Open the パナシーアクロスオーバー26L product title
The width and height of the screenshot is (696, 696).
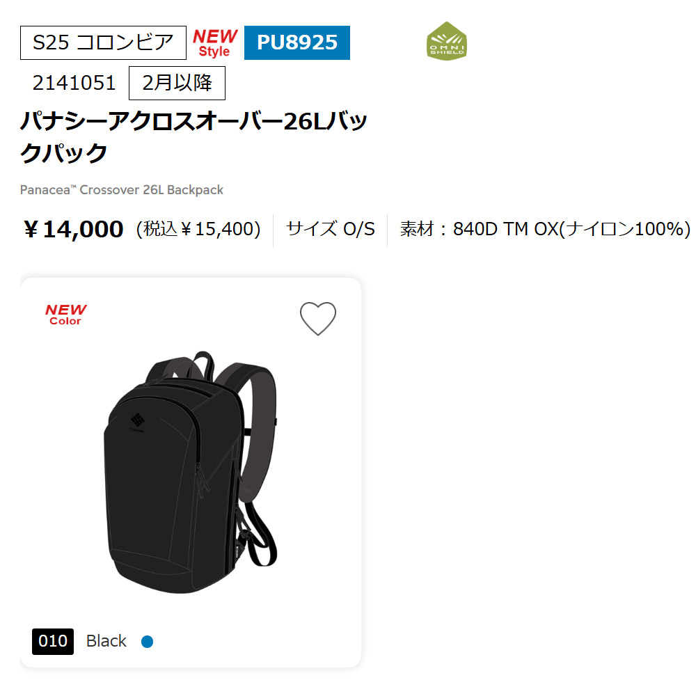[193, 136]
